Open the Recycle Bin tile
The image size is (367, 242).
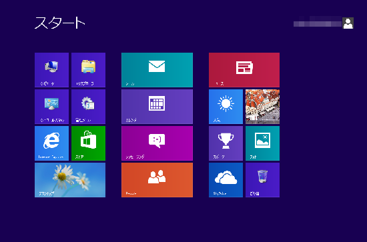pyautogui.click(x=262, y=180)
